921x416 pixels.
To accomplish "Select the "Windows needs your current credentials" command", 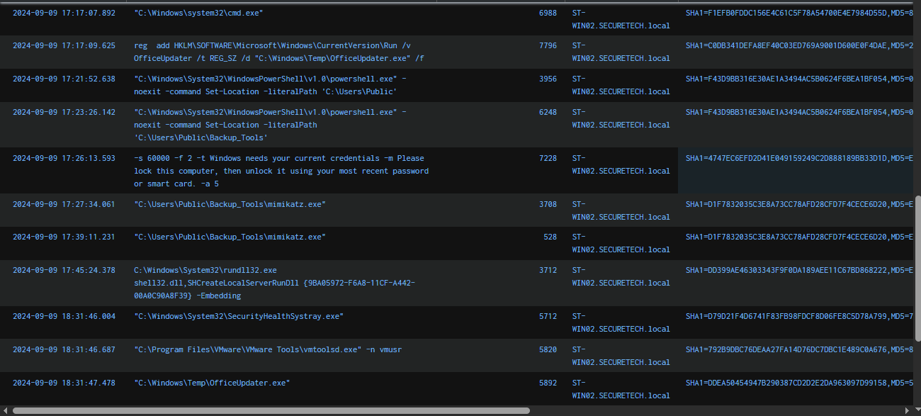I will point(281,171).
